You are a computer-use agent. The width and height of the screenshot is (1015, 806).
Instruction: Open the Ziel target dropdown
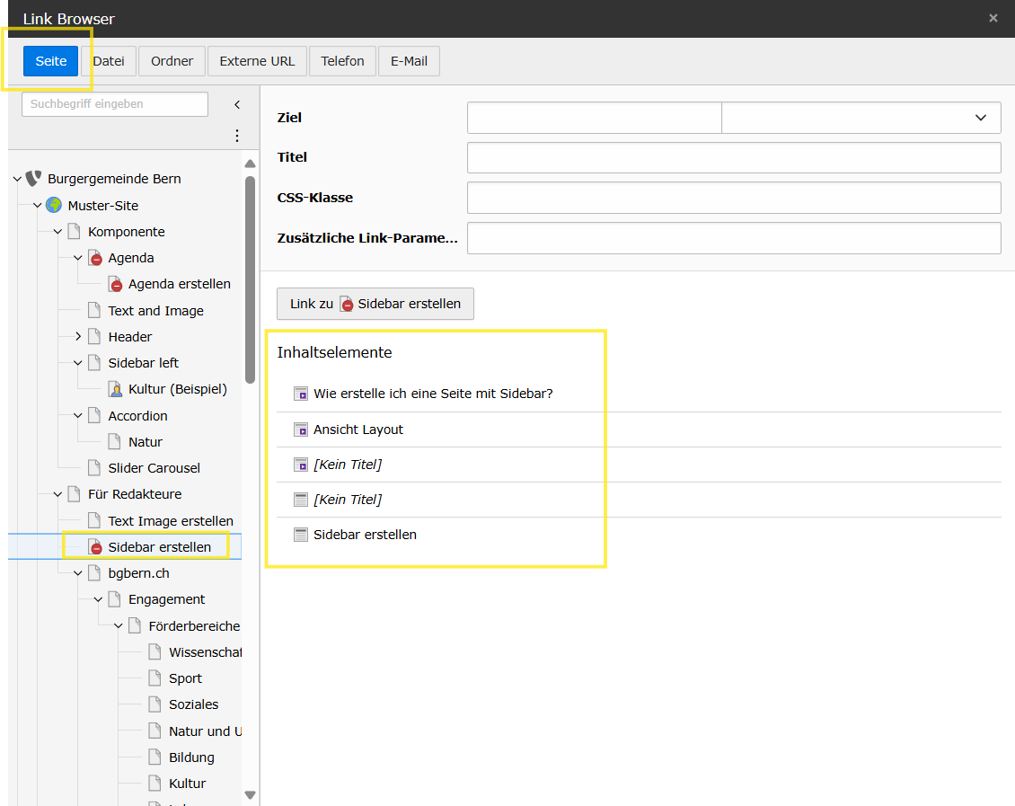pos(861,118)
